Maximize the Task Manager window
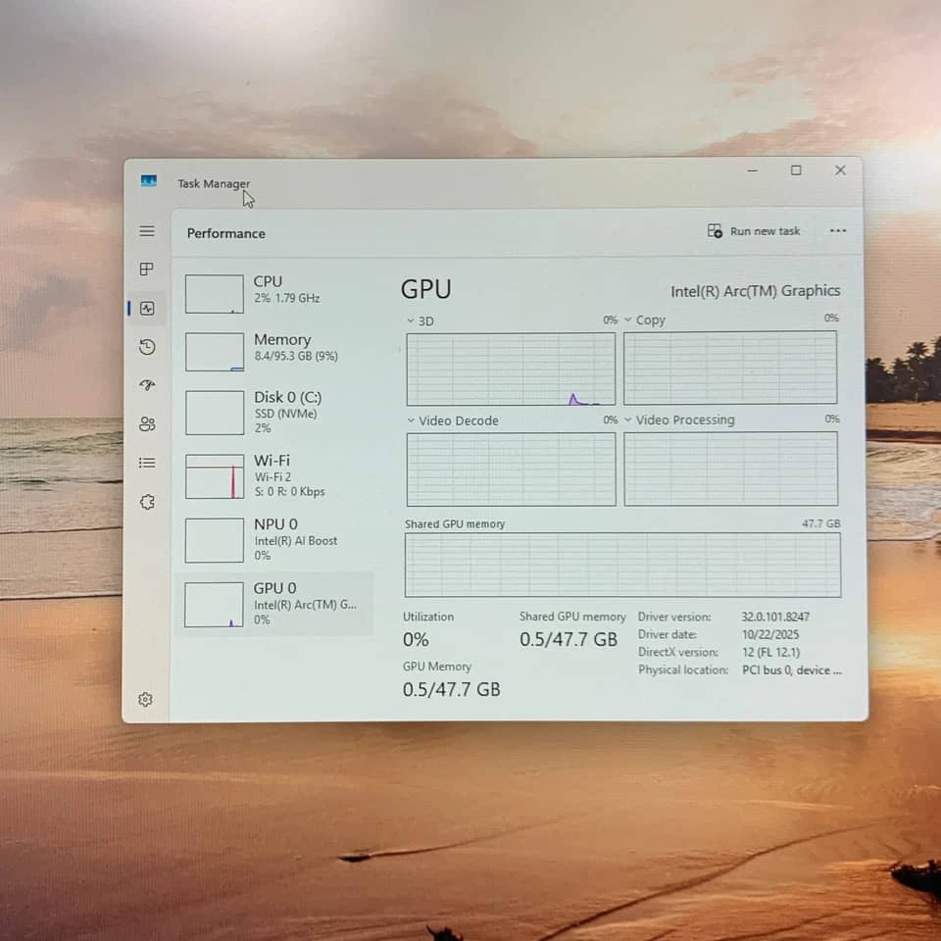The width and height of the screenshot is (941, 941). coord(796,171)
